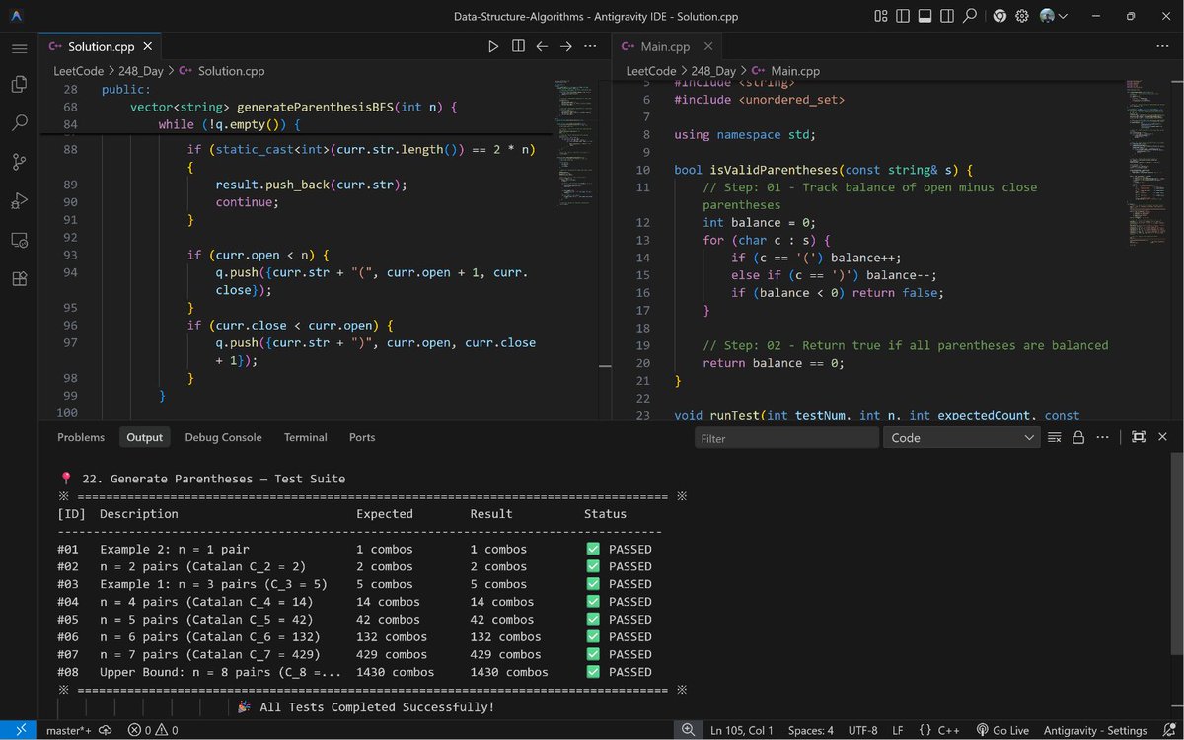Open the Terminal panel tab

coord(306,437)
